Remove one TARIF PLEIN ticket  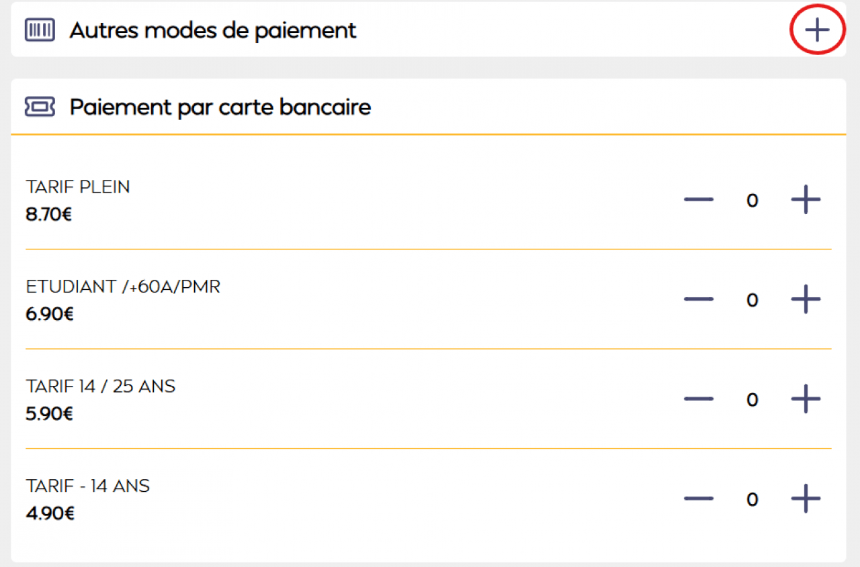(x=699, y=199)
